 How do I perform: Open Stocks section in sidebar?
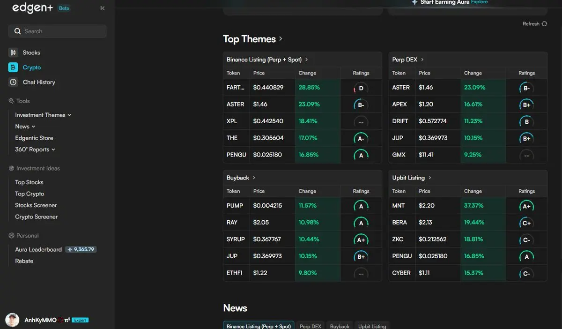click(31, 52)
